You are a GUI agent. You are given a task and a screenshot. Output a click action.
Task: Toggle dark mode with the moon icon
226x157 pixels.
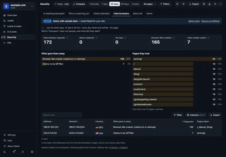(5, 152)
